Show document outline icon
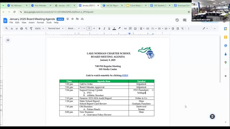 (x=8, y=40)
